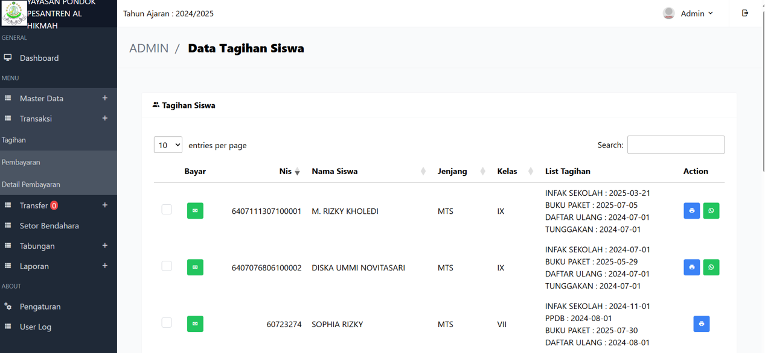Select the DISKA UMMI NOVITASARI row checkbox

tap(167, 266)
